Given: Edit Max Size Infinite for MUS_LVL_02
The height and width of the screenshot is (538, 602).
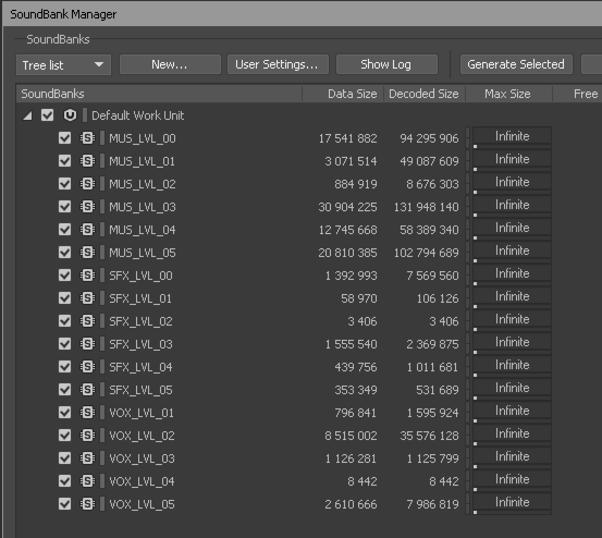Looking at the screenshot, I should tap(512, 182).
